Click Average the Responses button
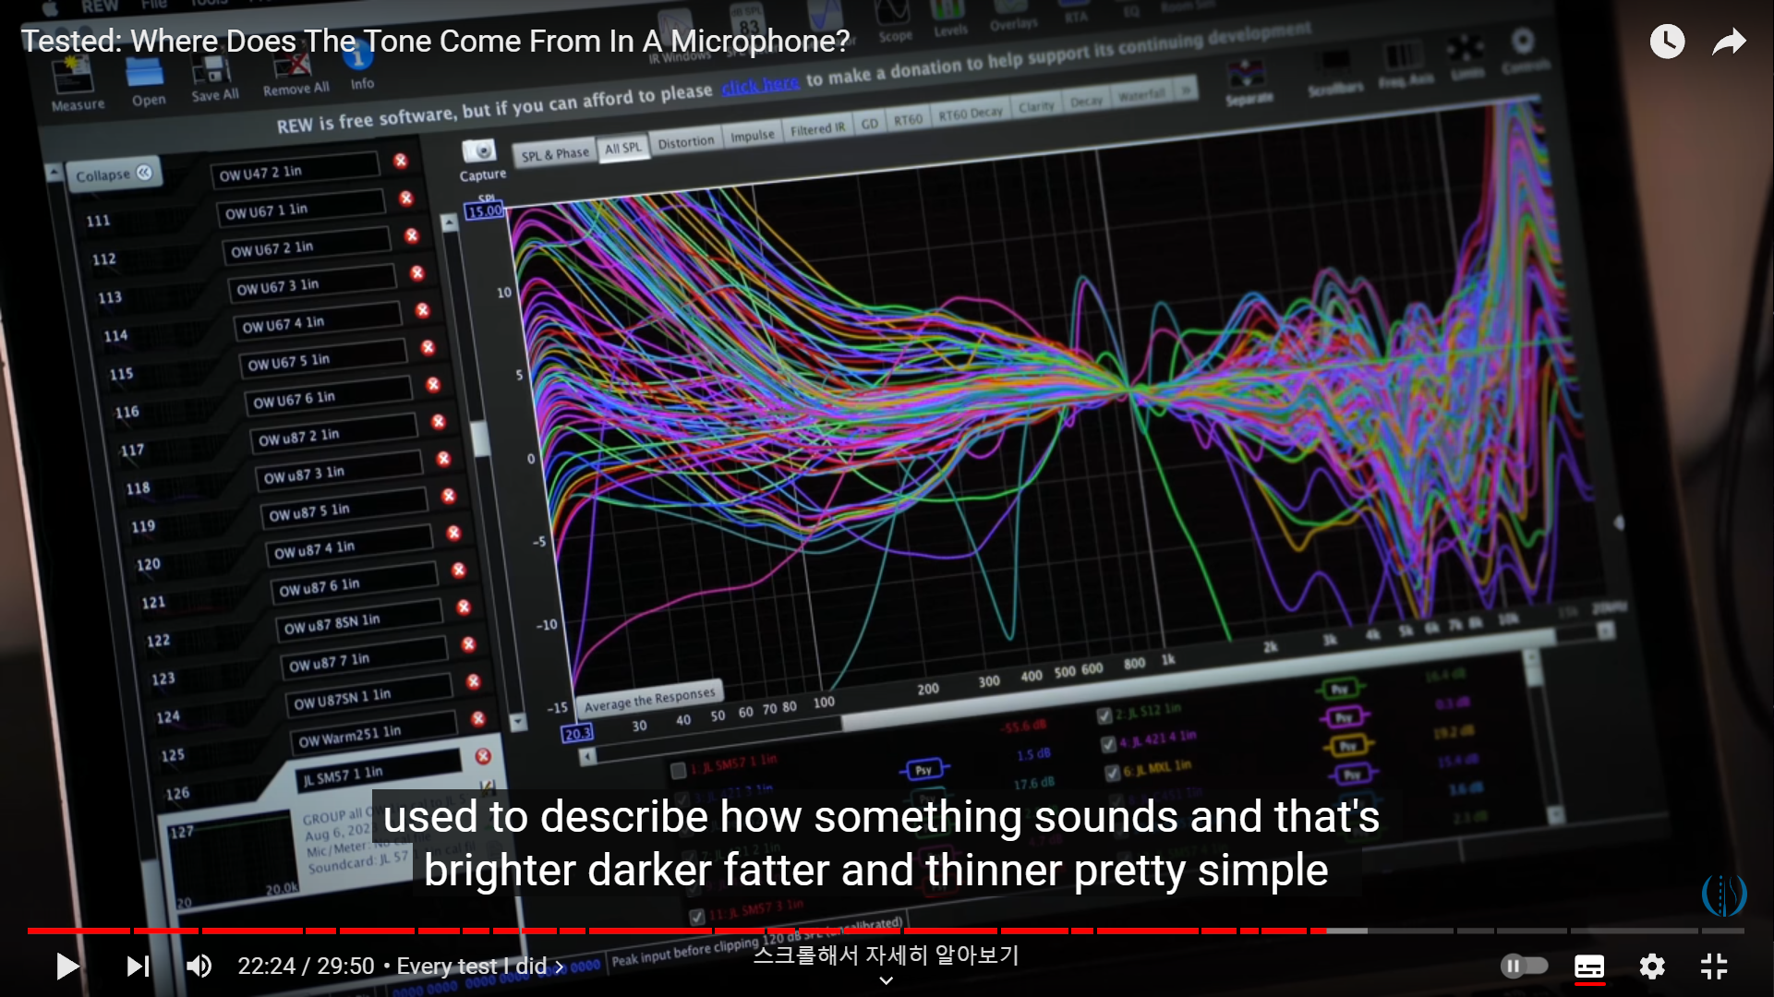Viewport: 1774px width, 997px height. pos(649,699)
